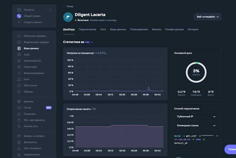The width and height of the screenshot is (236, 158).
Task: Click the Домены globe icon
Action: (x=19, y=101)
